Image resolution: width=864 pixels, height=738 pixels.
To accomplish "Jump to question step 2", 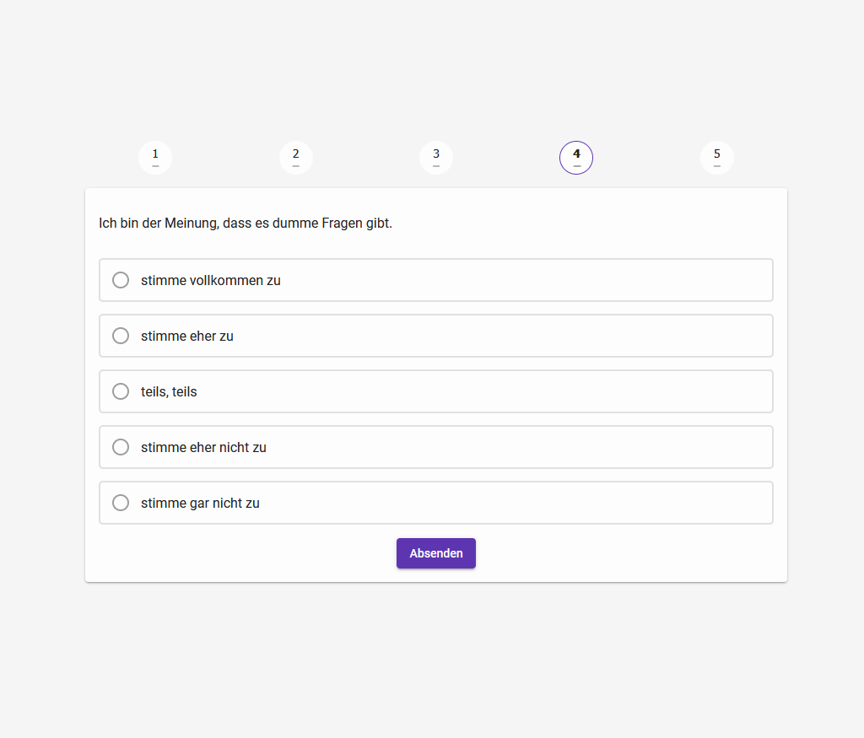I will (x=295, y=157).
